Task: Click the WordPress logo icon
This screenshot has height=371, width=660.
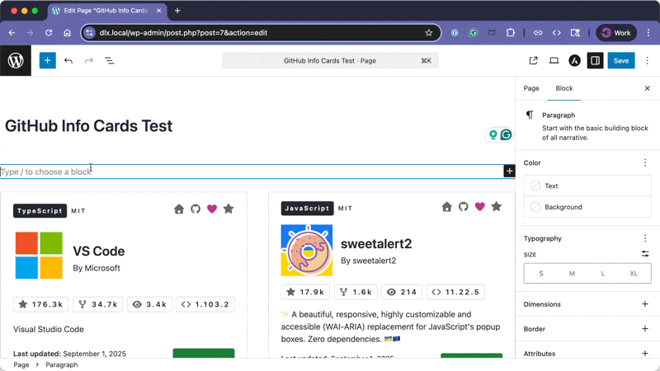Action: (x=16, y=60)
